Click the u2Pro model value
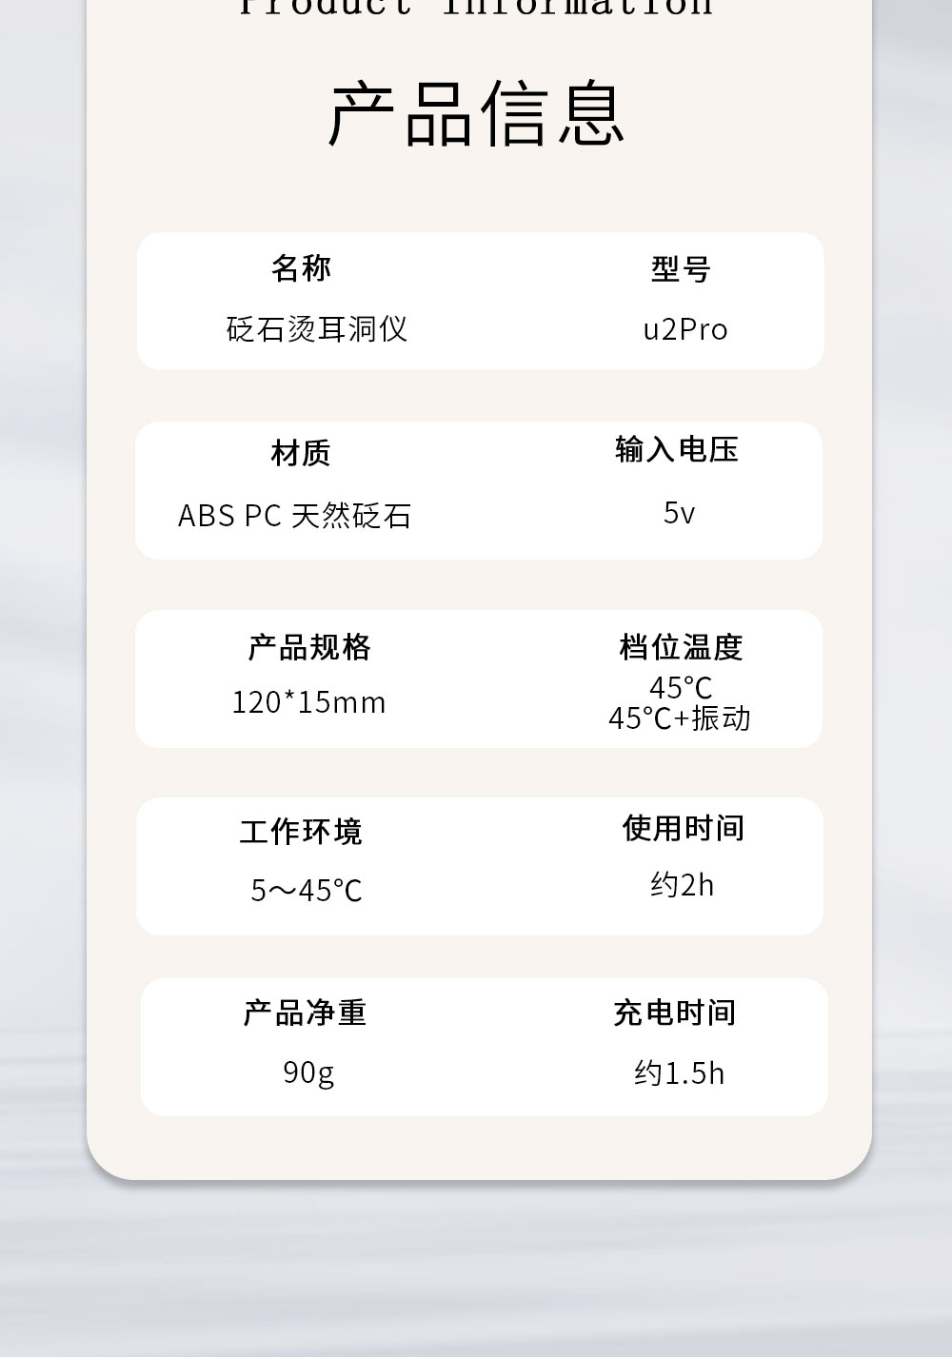952x1357 pixels. click(x=685, y=329)
